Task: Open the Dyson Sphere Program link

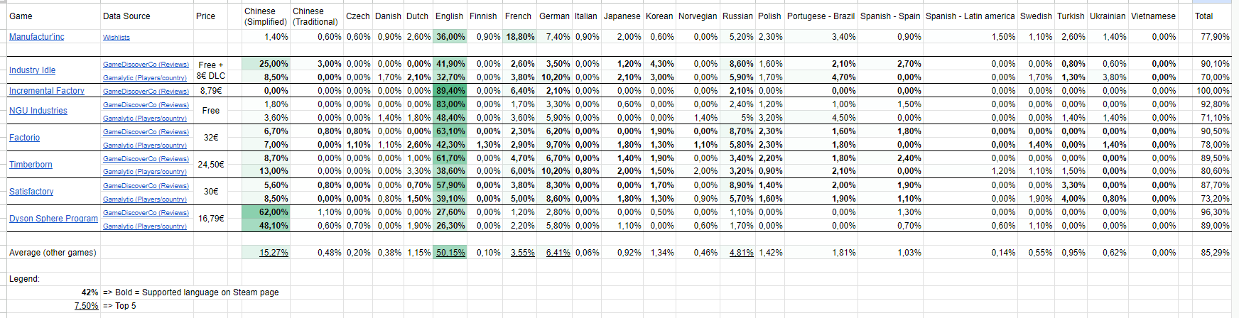Action: (x=53, y=219)
